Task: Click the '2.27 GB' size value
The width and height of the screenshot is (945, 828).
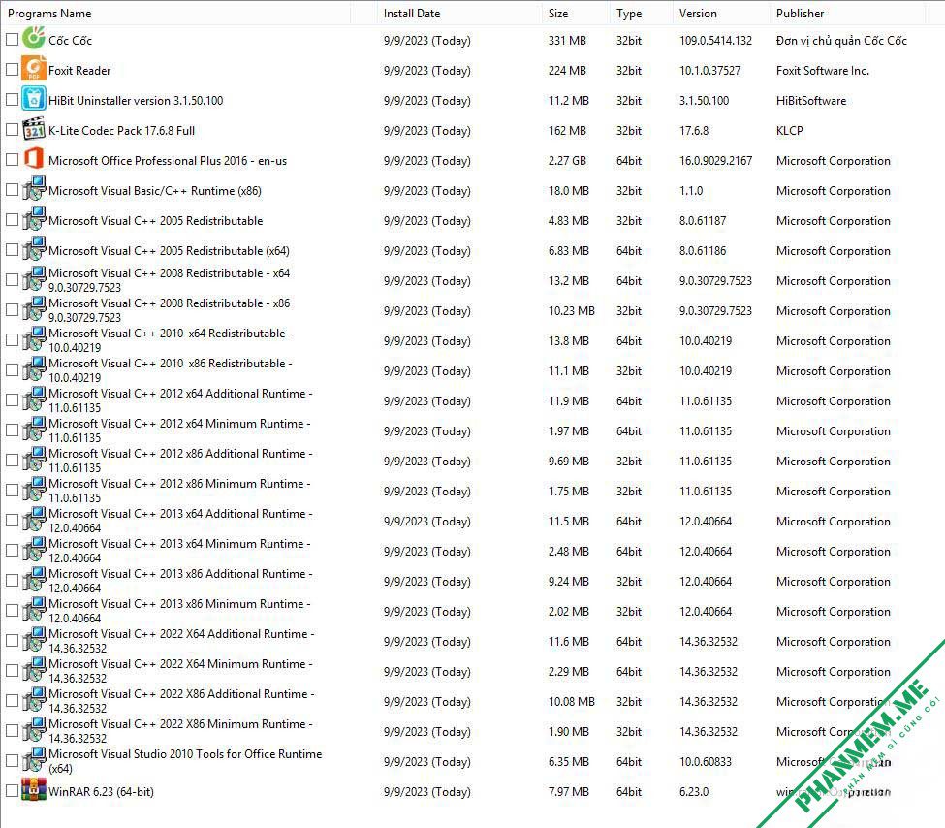Action: click(567, 161)
